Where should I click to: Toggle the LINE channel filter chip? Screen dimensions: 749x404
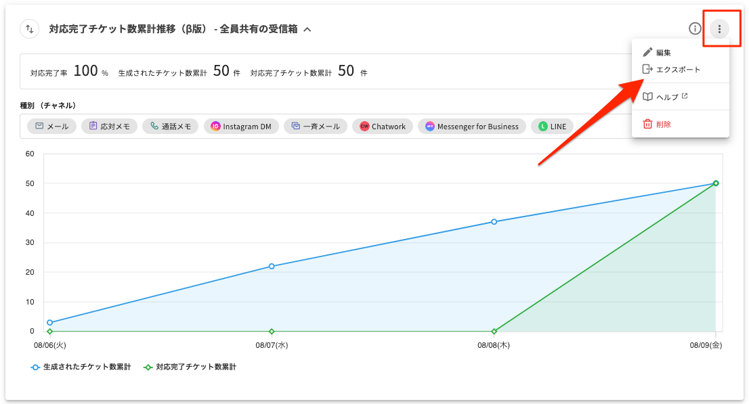(553, 127)
